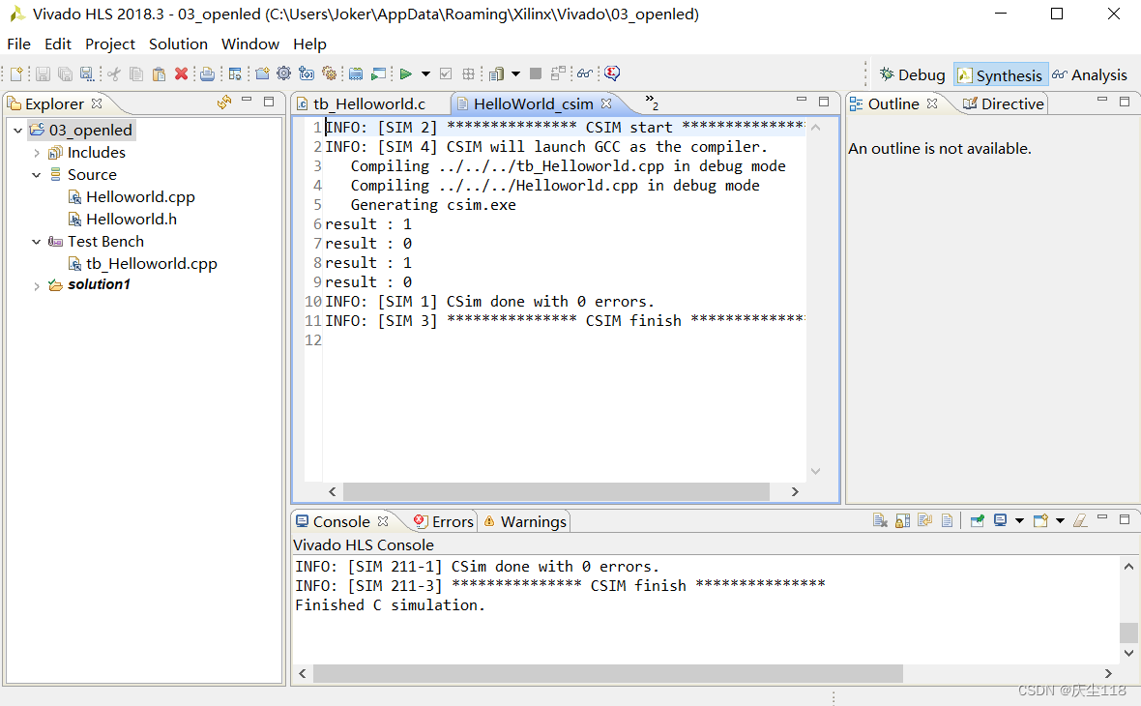The height and width of the screenshot is (706, 1141).
Task: Click the Run C Simulation icon
Action: 378,74
